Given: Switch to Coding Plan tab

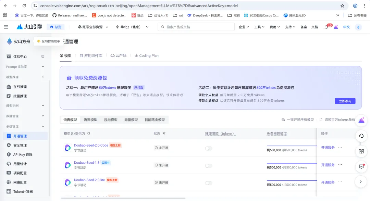Looking at the screenshot, I should (147, 56).
